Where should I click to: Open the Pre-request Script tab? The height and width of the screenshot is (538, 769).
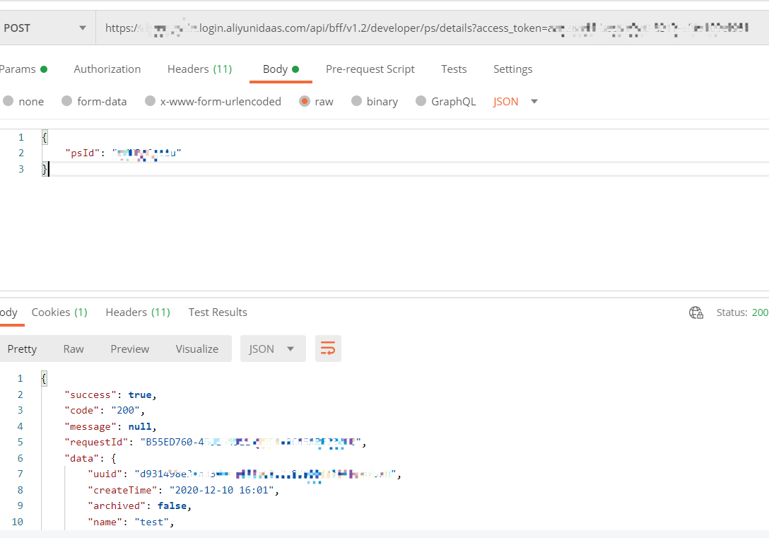[x=370, y=69]
